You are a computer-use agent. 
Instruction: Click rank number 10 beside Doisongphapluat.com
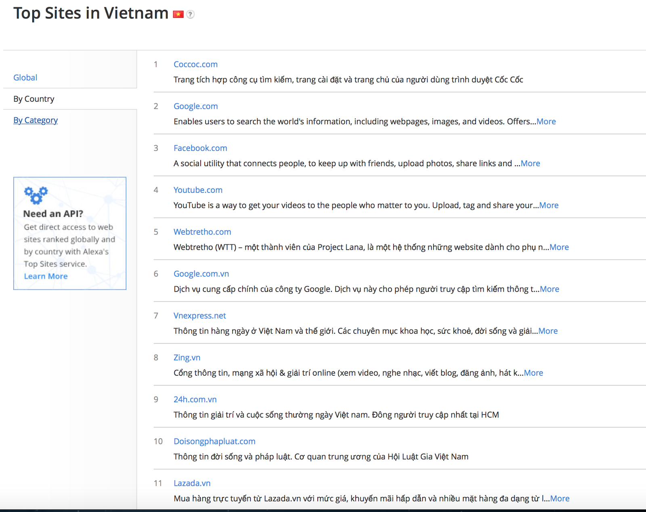tap(158, 441)
